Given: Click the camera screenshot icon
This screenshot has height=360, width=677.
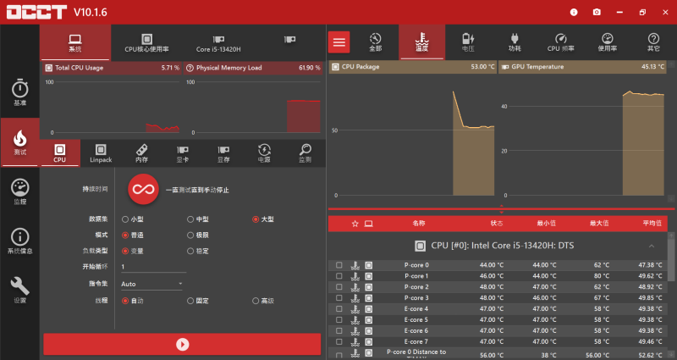Looking at the screenshot, I should [x=597, y=12].
